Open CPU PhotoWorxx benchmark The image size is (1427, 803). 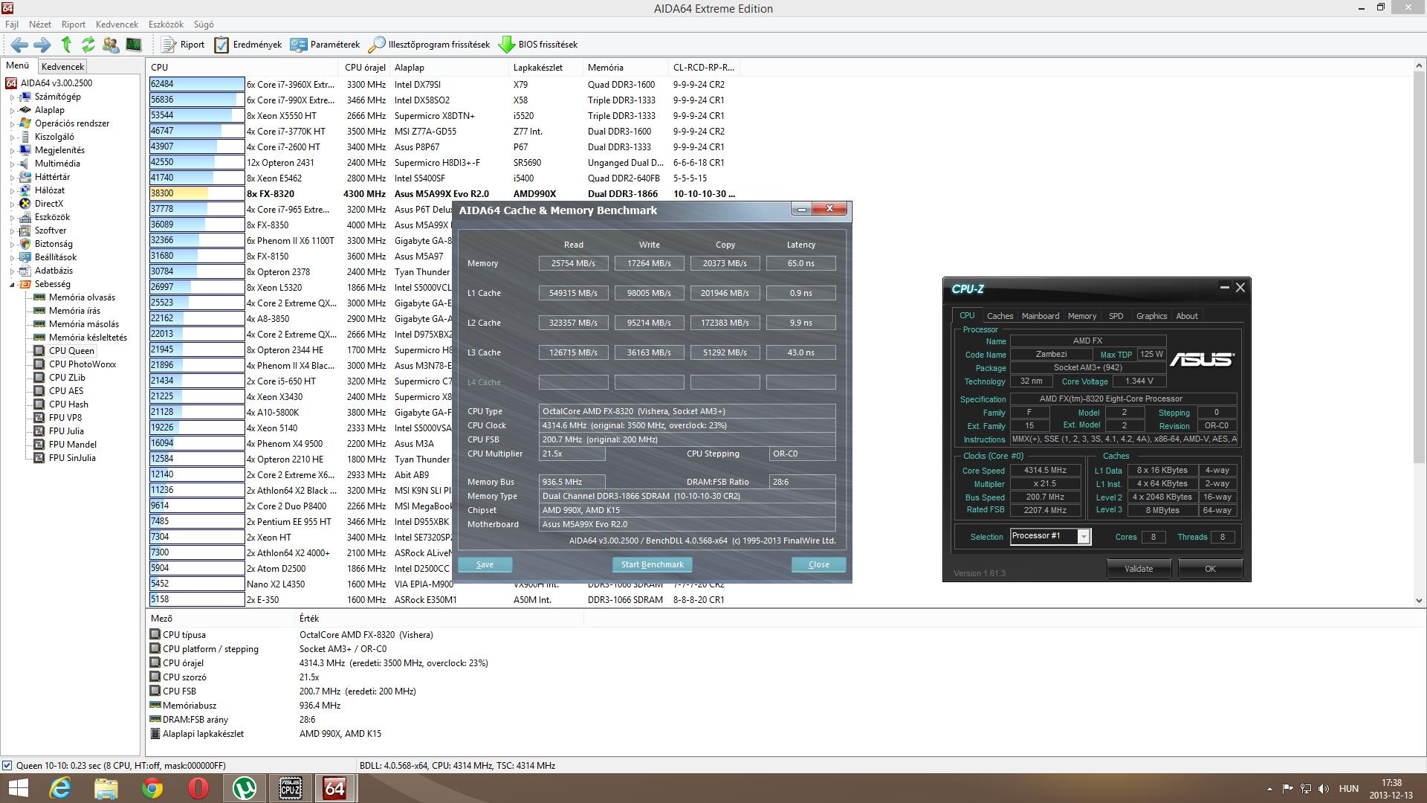[82, 364]
